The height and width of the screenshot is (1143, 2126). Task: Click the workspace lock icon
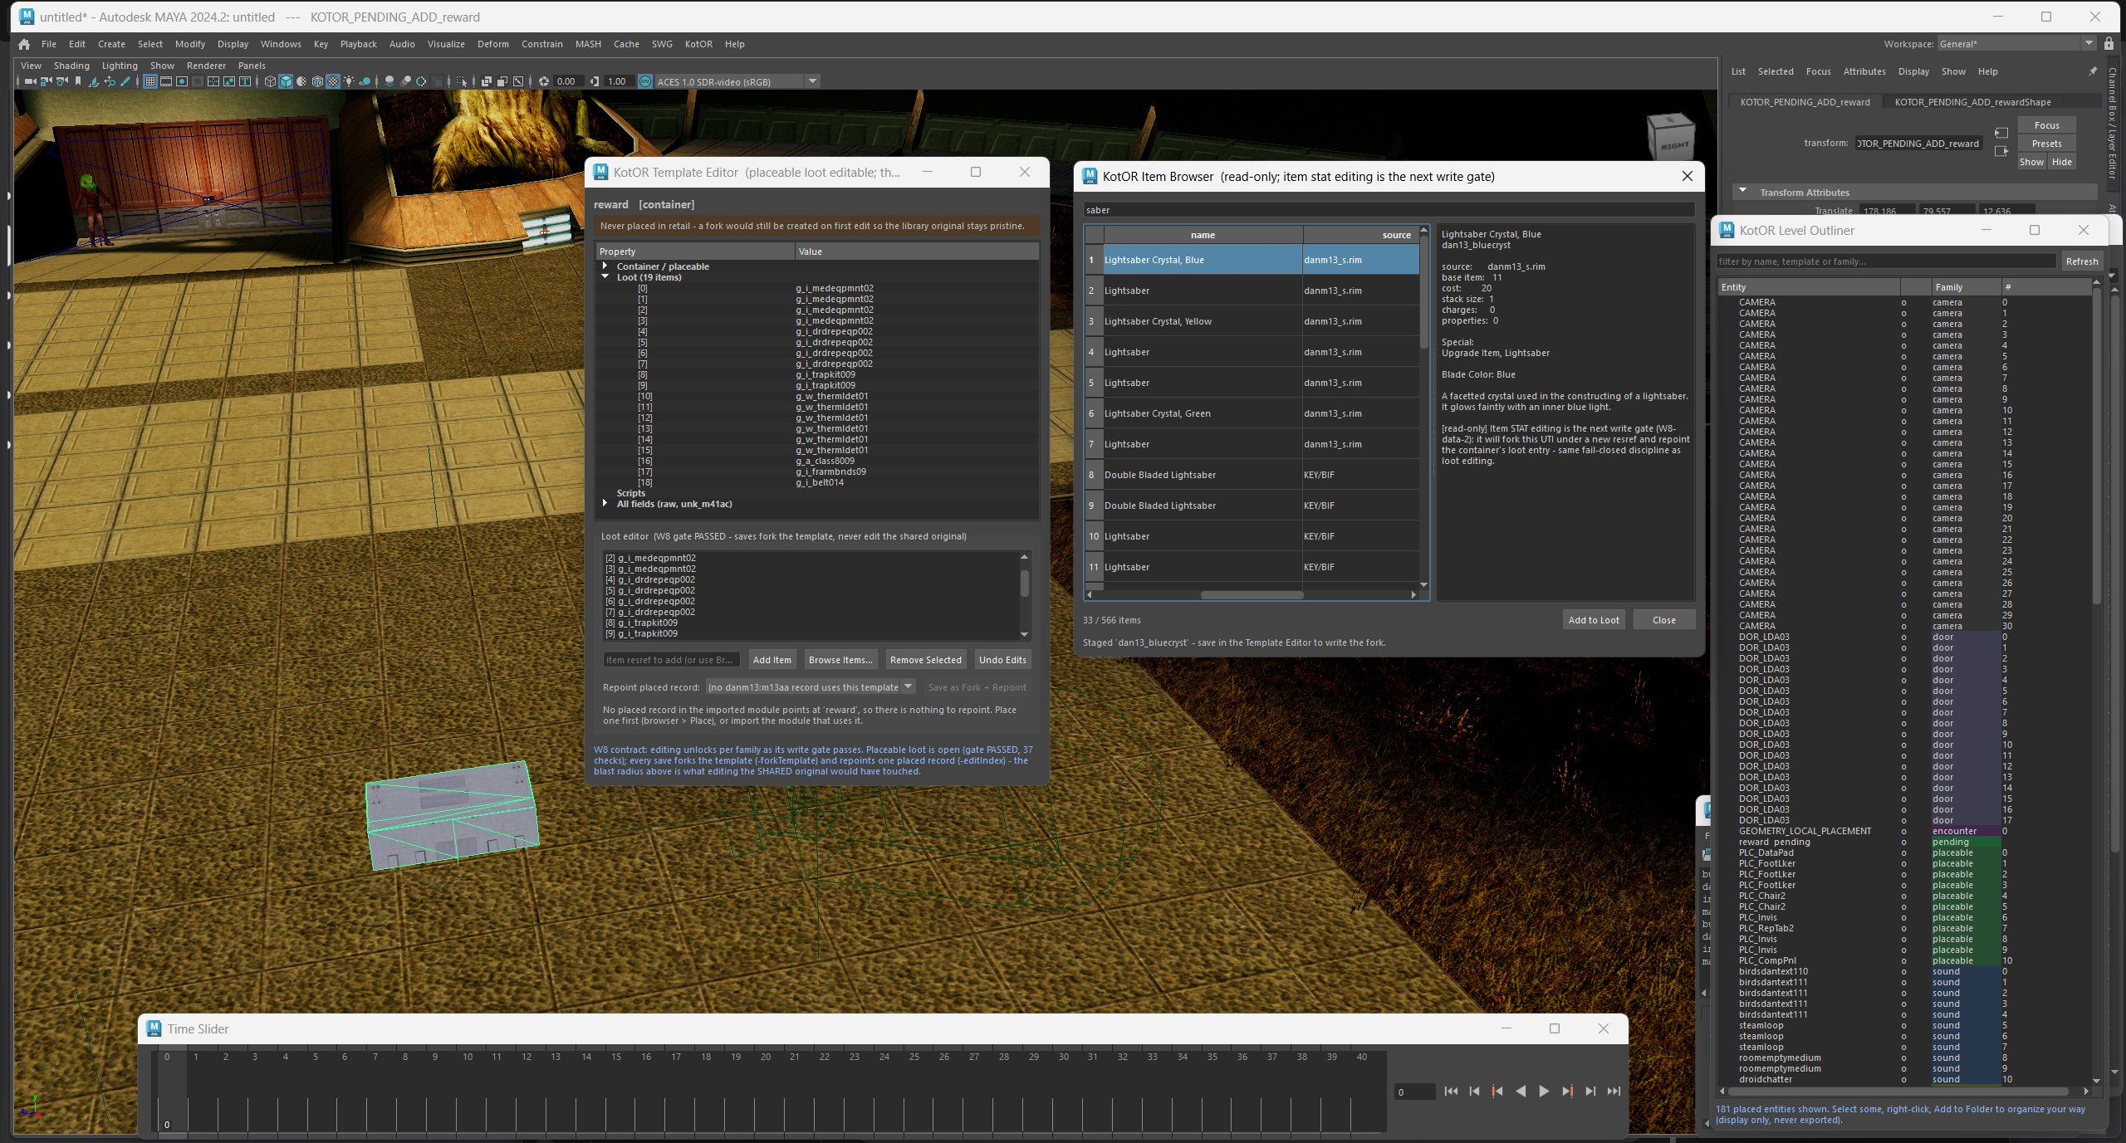pos(2109,43)
